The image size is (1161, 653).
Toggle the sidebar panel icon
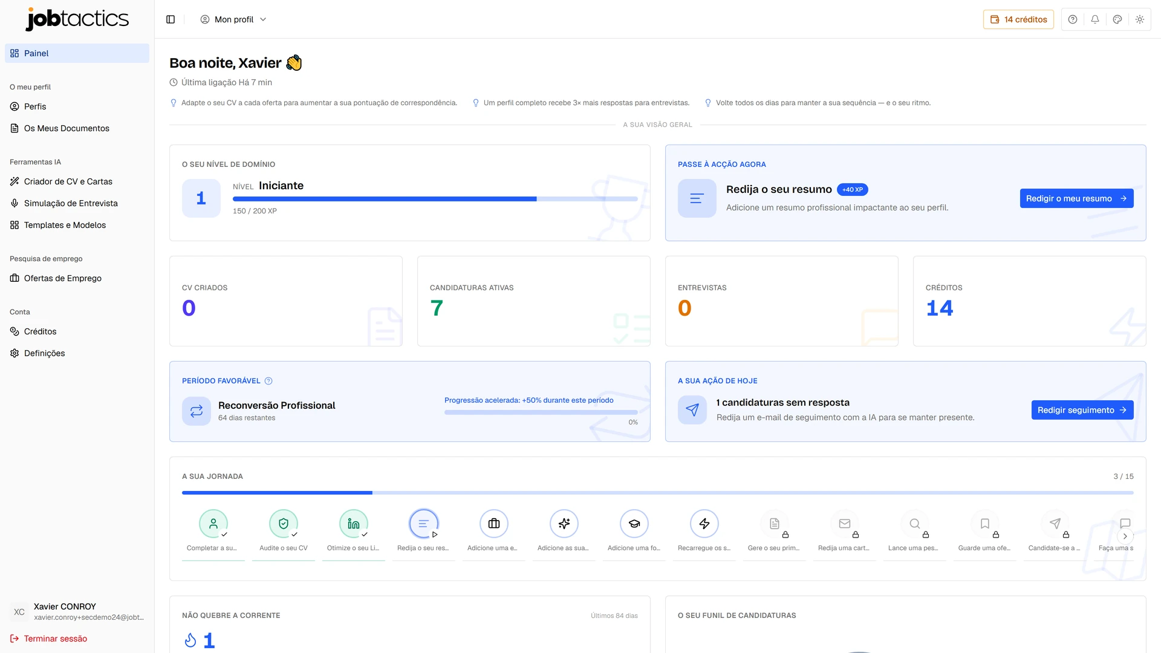171,19
